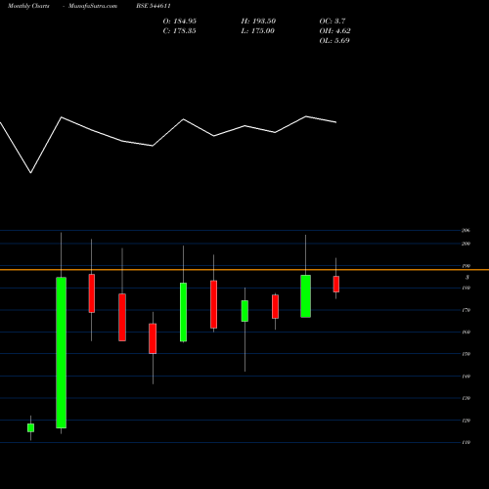The image size is (489, 489).
Task: Click the 160 price axis label
Action: [x=466, y=332]
